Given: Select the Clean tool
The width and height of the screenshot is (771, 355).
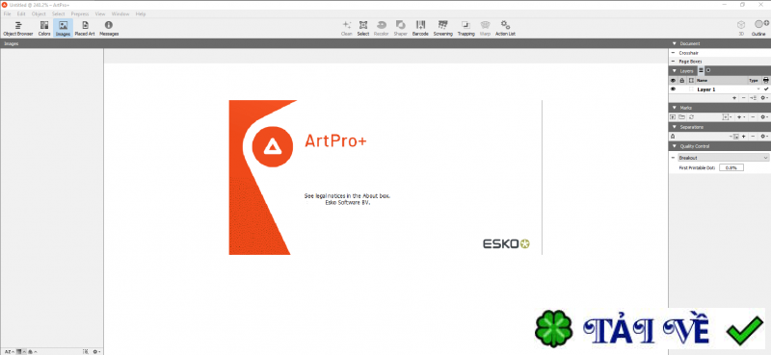Looking at the screenshot, I should tap(347, 28).
